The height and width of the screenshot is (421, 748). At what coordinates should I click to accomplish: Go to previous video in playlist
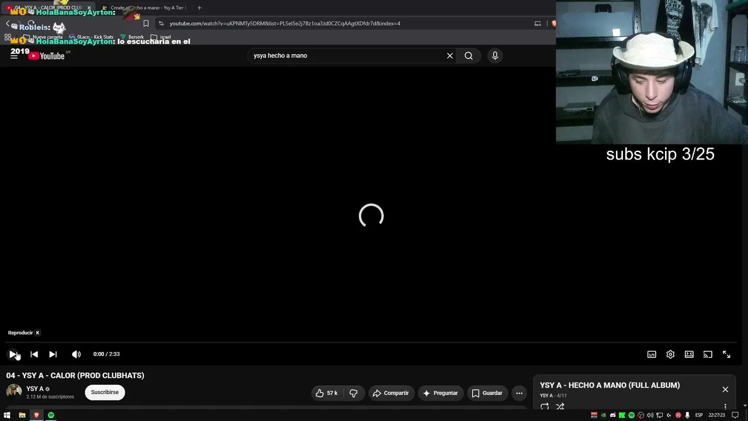pyautogui.click(x=34, y=354)
